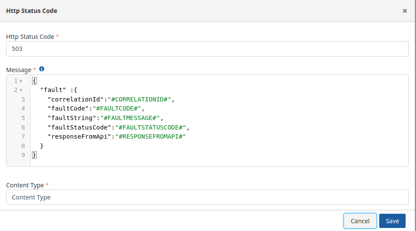Click line number 3 in the gutter
The width and height of the screenshot is (416, 231).
23,99
